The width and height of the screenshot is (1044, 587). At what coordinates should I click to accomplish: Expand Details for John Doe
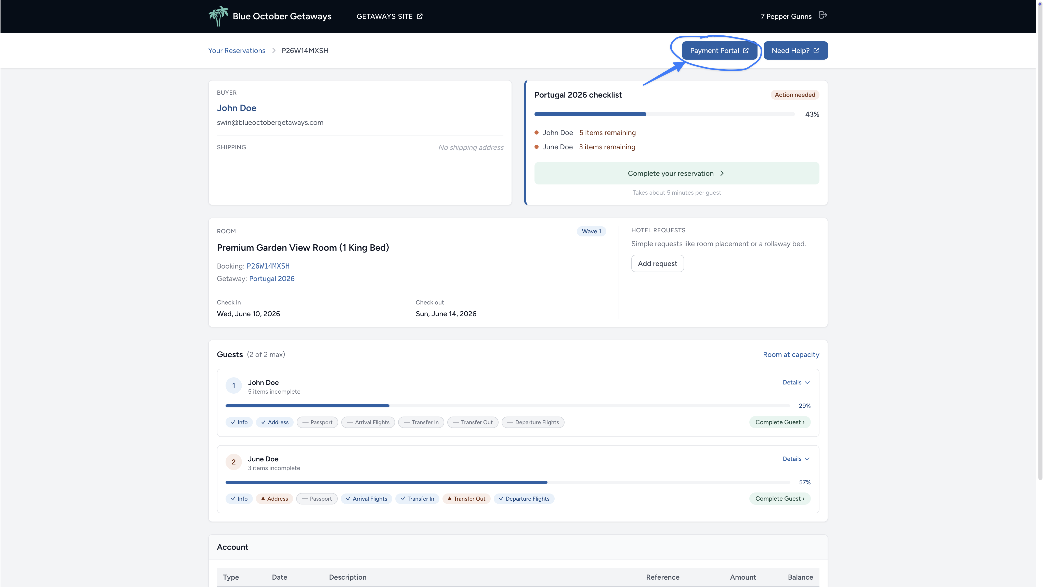point(796,382)
